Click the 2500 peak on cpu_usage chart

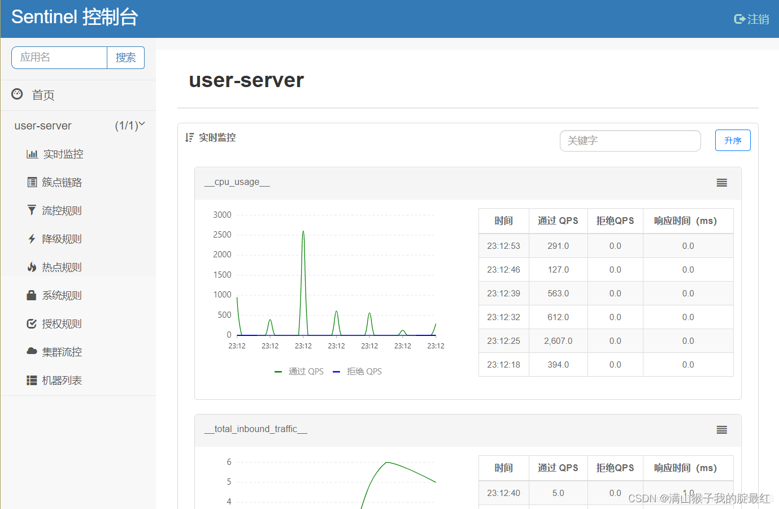tap(303, 232)
